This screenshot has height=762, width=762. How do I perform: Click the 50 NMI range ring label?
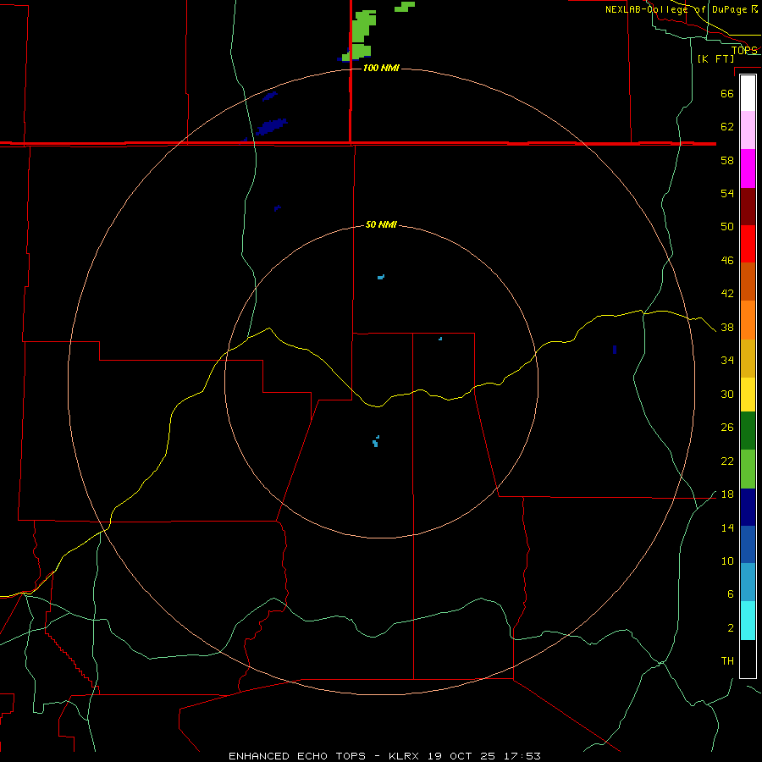point(381,224)
